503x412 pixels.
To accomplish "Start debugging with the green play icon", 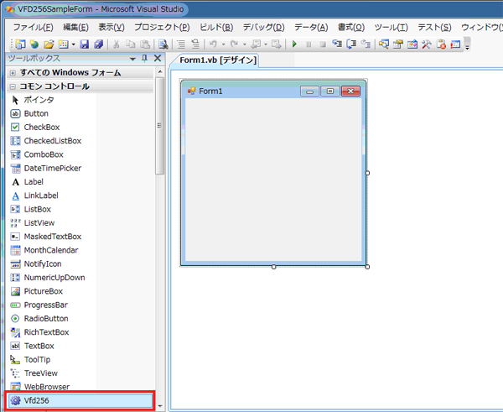I will 294,44.
